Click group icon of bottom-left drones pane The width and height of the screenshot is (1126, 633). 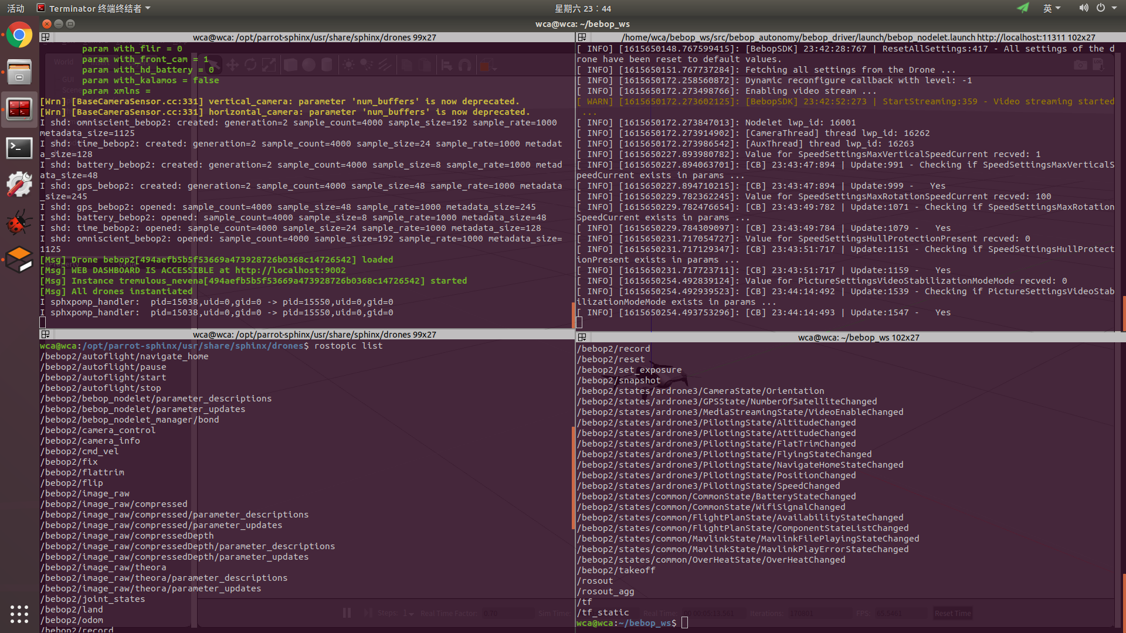[x=45, y=334]
